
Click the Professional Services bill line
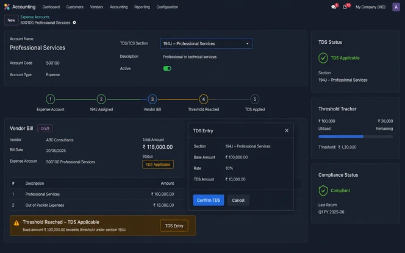(42, 194)
